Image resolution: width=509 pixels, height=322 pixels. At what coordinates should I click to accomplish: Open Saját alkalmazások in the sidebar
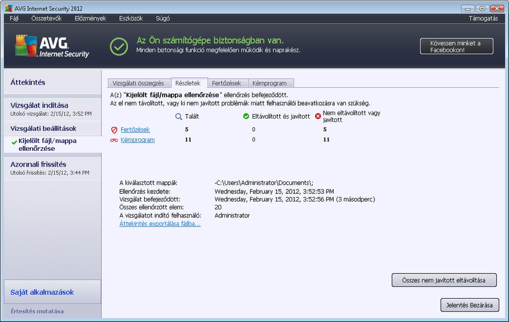tap(53, 292)
